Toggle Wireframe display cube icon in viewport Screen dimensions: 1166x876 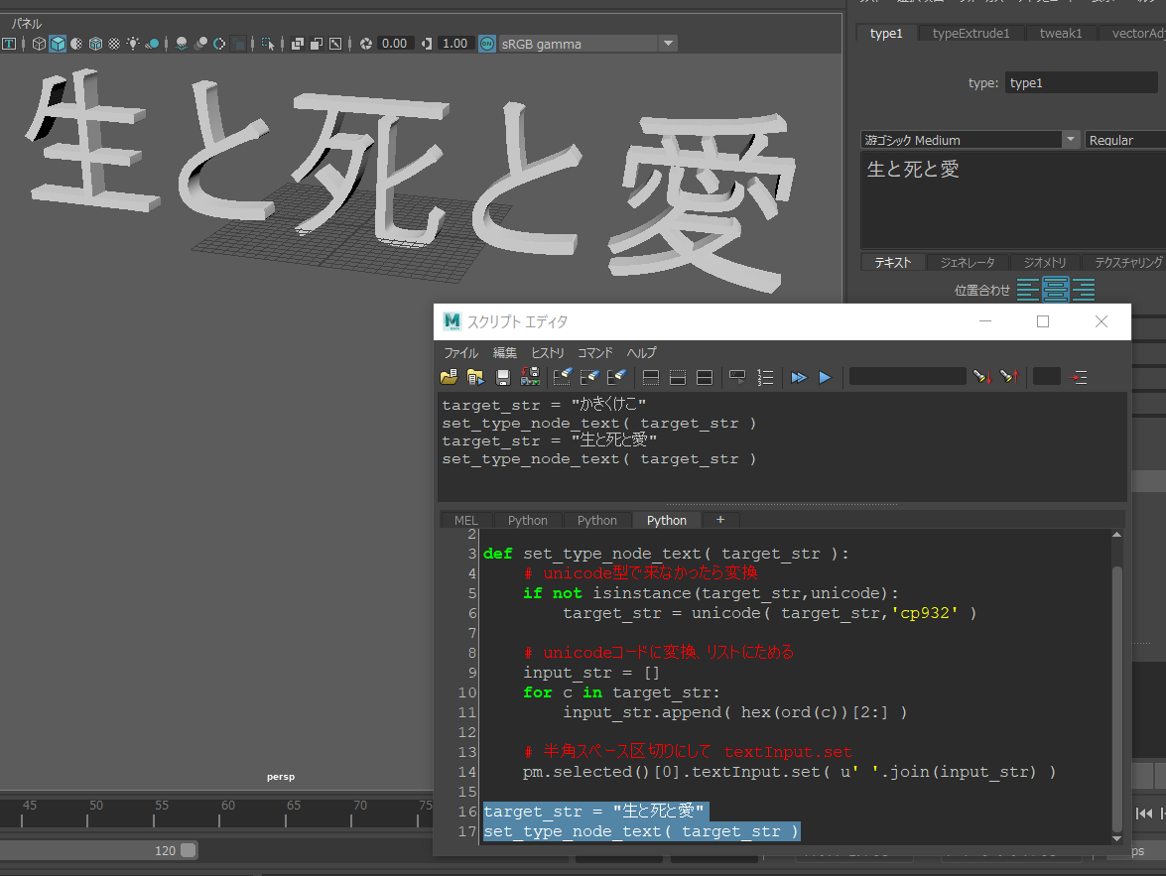39,44
